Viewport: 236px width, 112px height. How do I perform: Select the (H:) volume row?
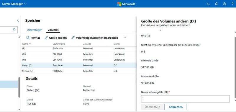click(x=78, y=60)
